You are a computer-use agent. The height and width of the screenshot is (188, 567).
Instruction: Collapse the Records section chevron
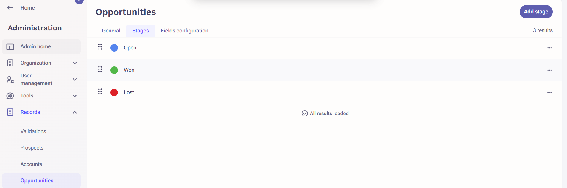pos(75,112)
